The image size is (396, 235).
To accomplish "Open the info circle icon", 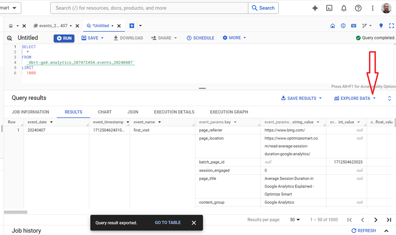I will tap(343, 26).
